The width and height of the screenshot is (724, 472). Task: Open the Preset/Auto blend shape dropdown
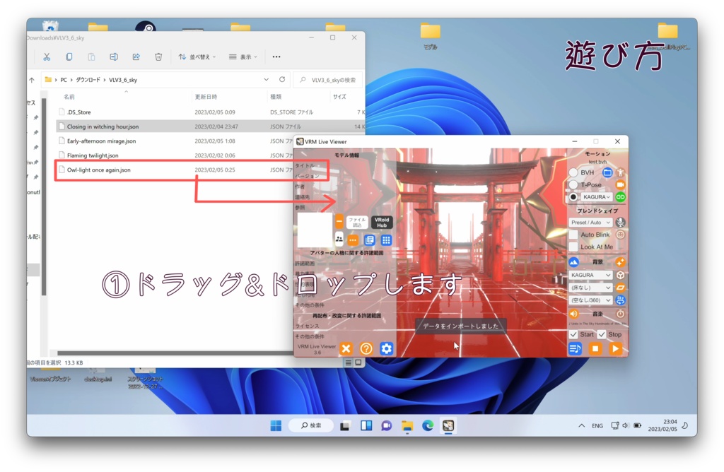(x=589, y=223)
